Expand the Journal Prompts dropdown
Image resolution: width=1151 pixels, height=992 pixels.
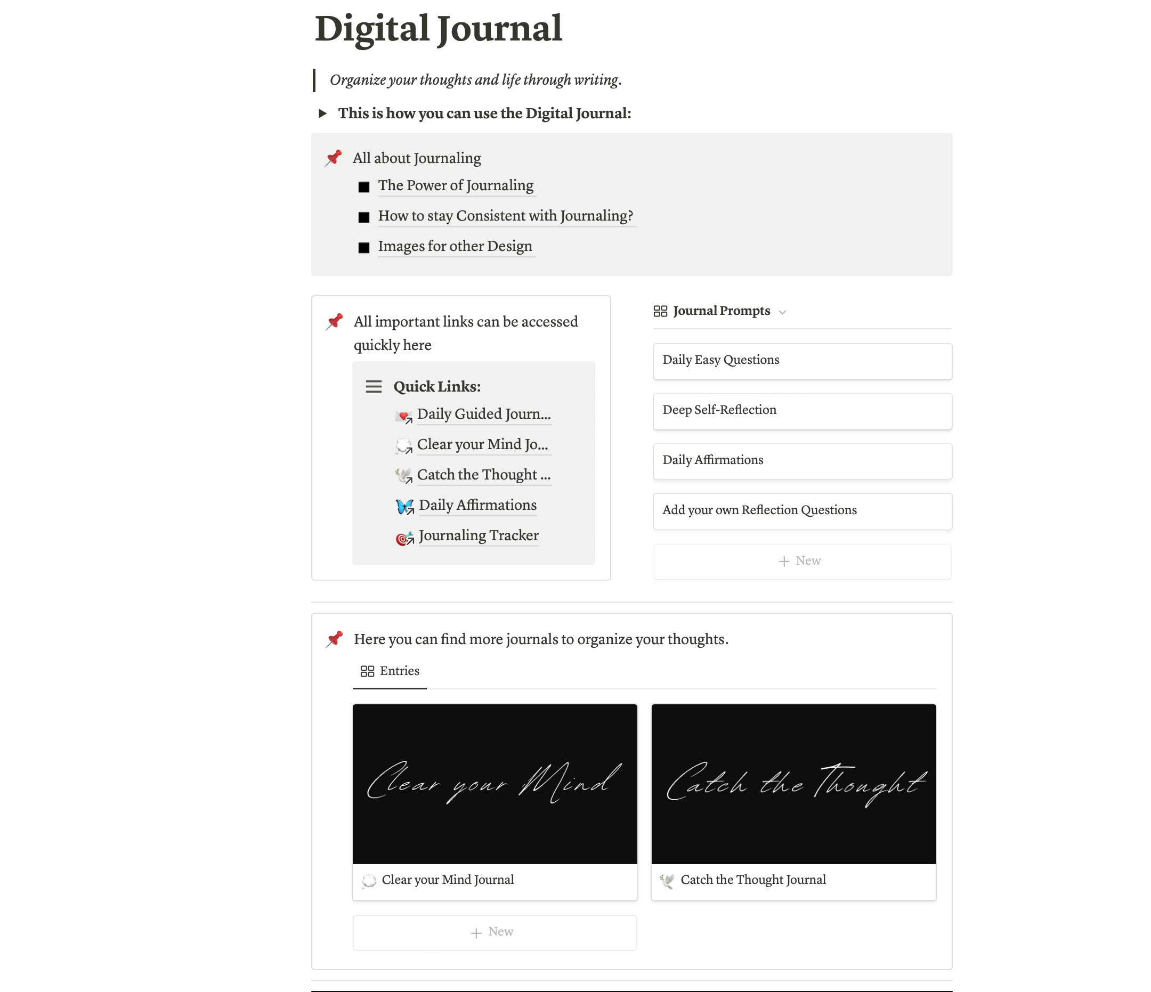(783, 312)
